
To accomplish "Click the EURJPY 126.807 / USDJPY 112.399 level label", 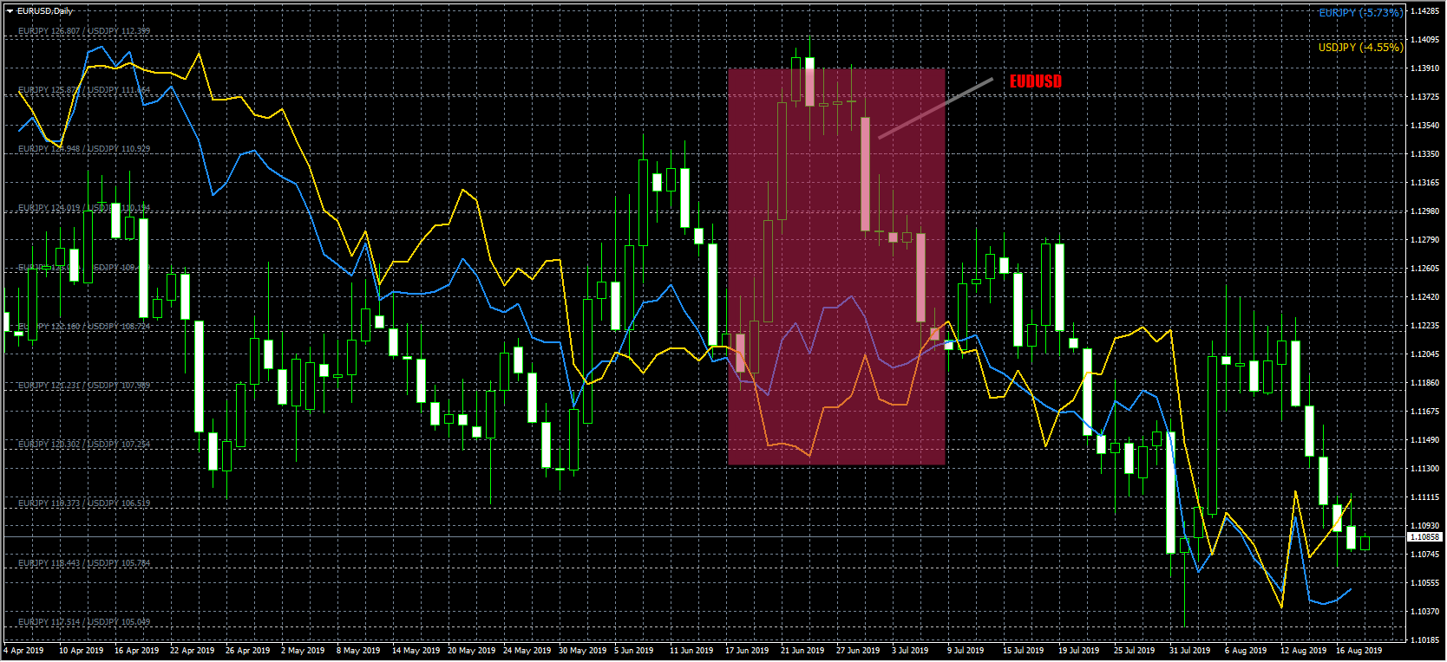I will coord(84,31).
